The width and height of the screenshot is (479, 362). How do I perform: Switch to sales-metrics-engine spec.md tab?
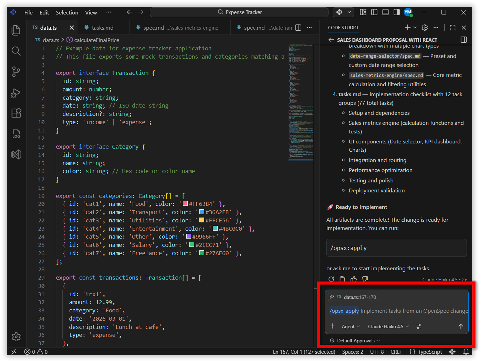[181, 28]
